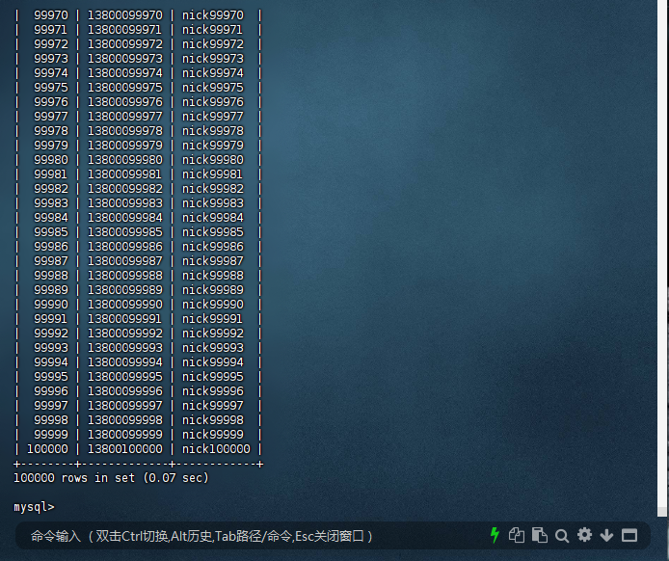Open terminal settings gear icon
The height and width of the screenshot is (561, 669).
pos(584,535)
